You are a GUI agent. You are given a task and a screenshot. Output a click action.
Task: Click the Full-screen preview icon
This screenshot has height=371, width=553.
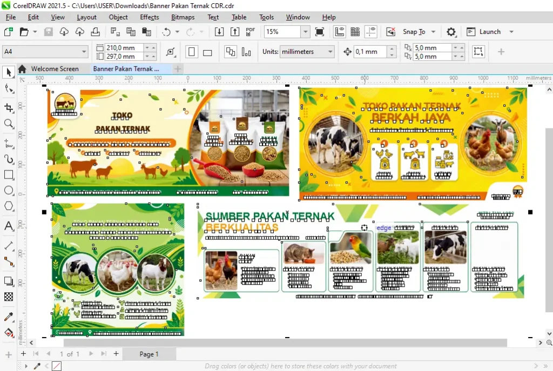(x=320, y=32)
